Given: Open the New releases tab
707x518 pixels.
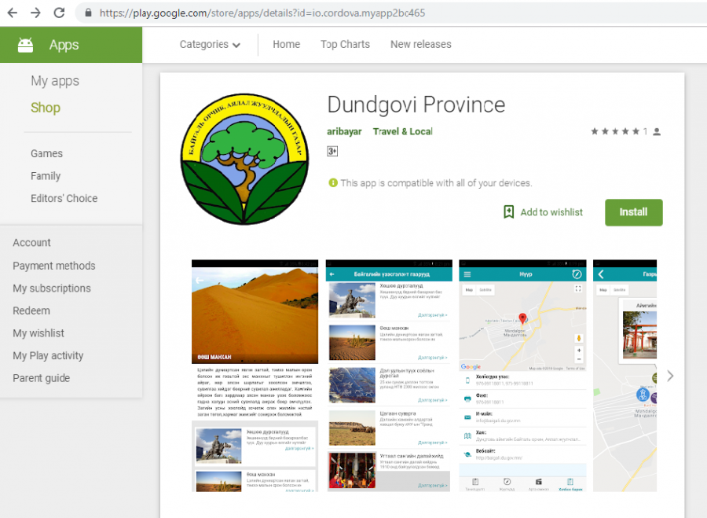Looking at the screenshot, I should click(421, 44).
